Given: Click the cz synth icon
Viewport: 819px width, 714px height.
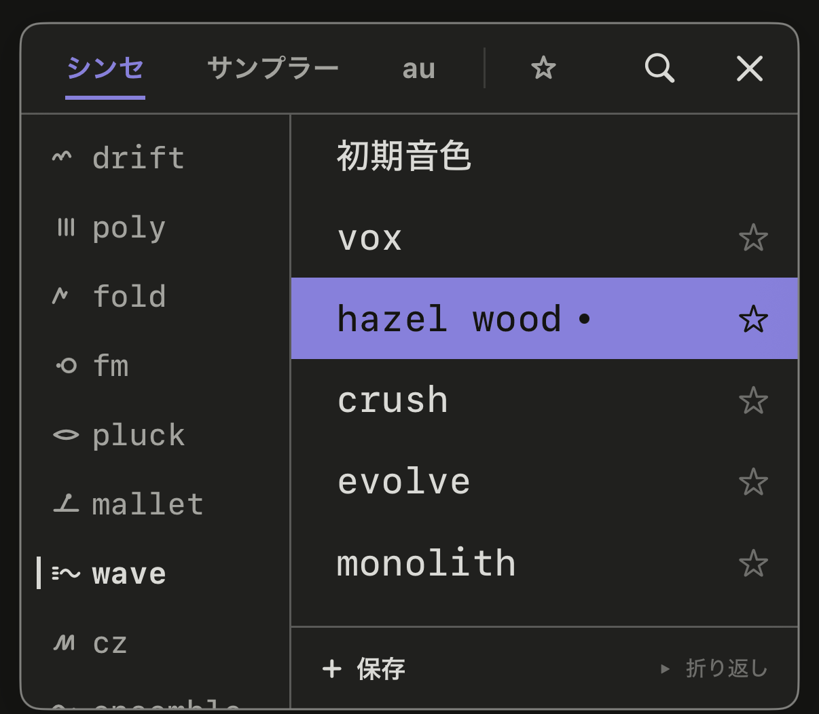Looking at the screenshot, I should point(65,642).
